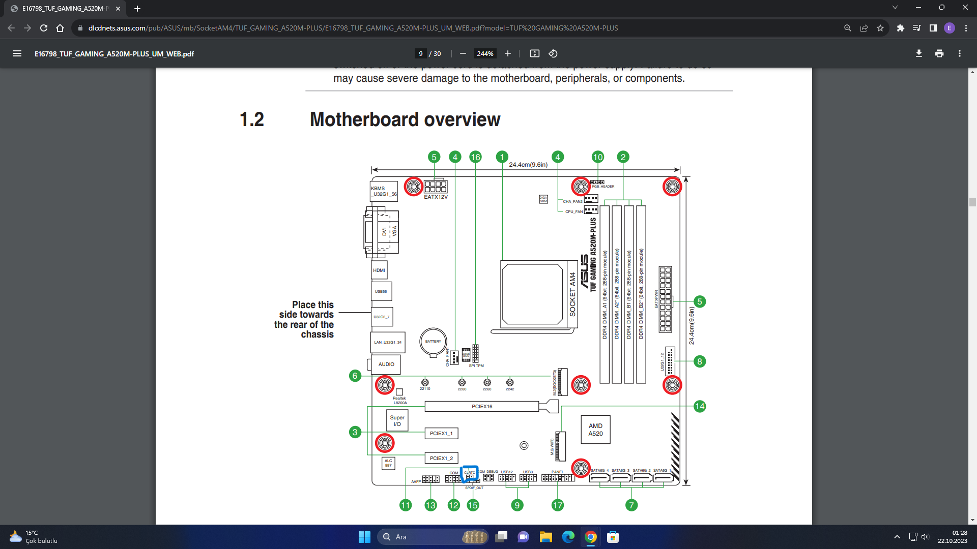Open the clock and date panel

953,537
